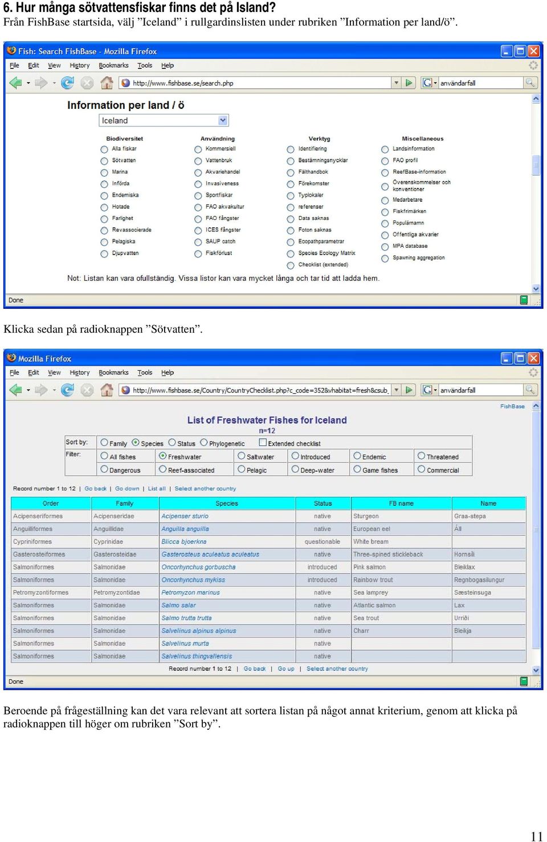
Task: Go to Home in the Iceland checklist window
Action: 107,390
